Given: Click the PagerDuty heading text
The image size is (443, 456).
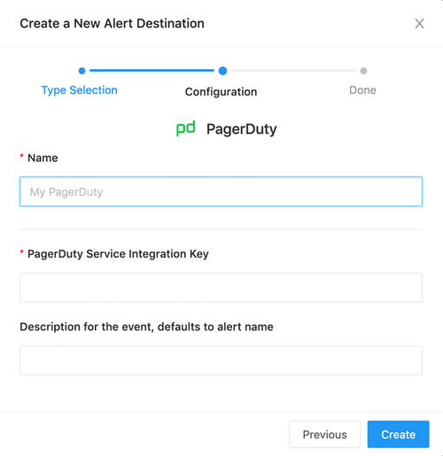Looking at the screenshot, I should tap(242, 129).
